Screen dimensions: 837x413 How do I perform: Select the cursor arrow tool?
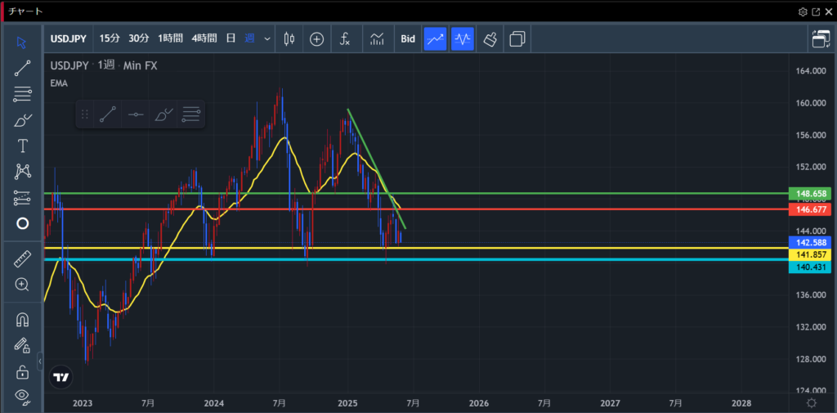pos(22,43)
